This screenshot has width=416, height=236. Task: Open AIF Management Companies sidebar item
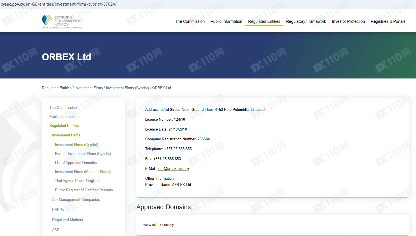[76, 199]
